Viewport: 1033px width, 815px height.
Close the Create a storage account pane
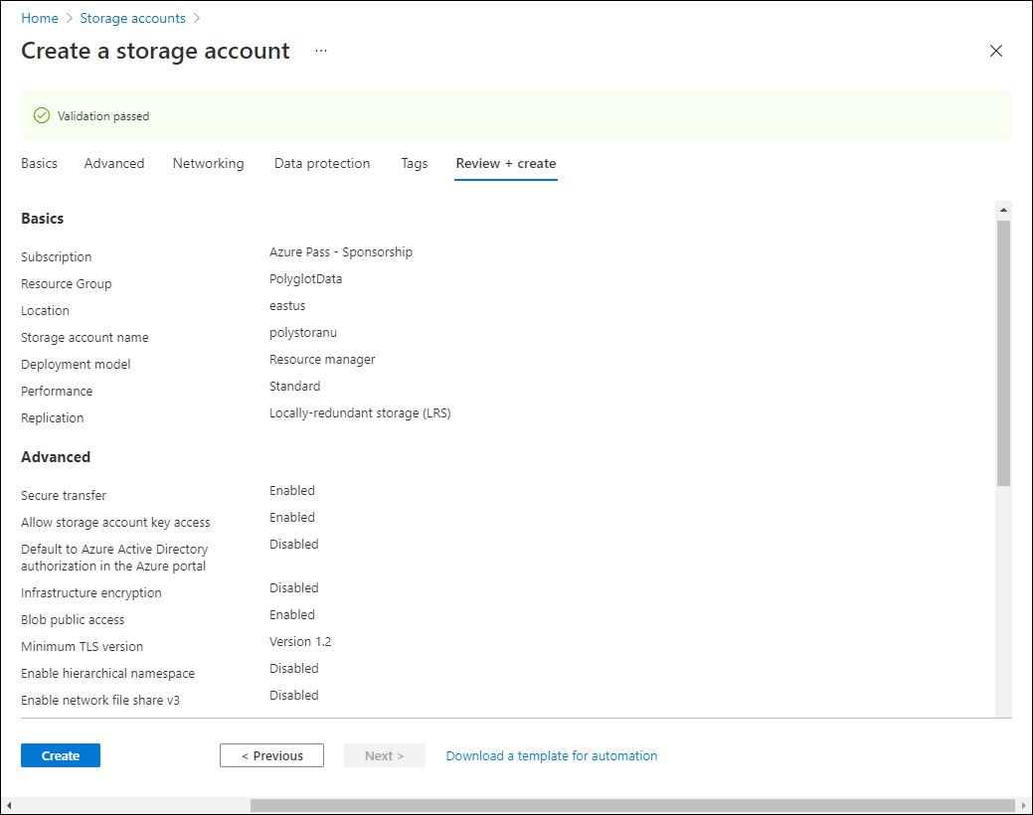[x=996, y=51]
